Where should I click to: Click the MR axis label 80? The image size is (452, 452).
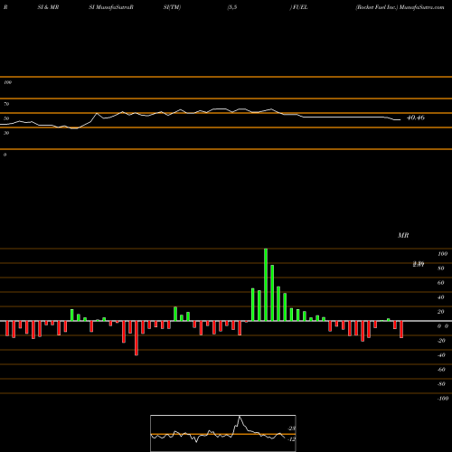[x=441, y=268]
